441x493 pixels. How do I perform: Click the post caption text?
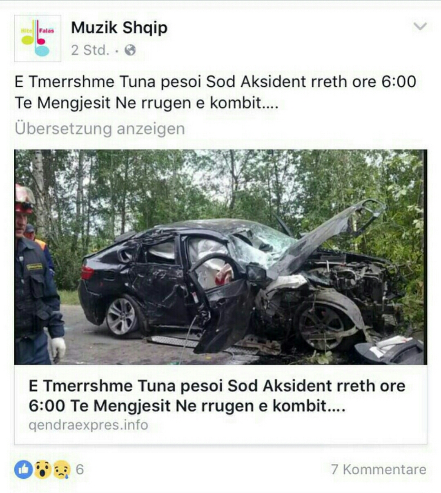coord(215,92)
